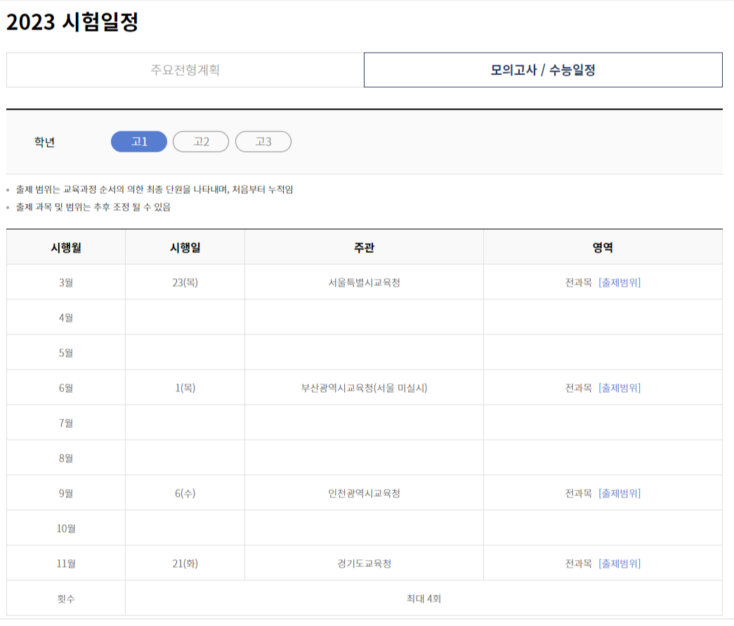Select the 4월 row cell
Screen dimensions: 734x626
click(x=66, y=318)
